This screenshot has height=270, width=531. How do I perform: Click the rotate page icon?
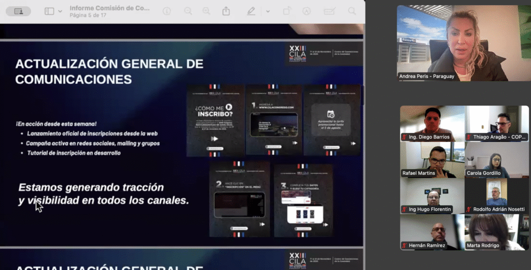287,11
